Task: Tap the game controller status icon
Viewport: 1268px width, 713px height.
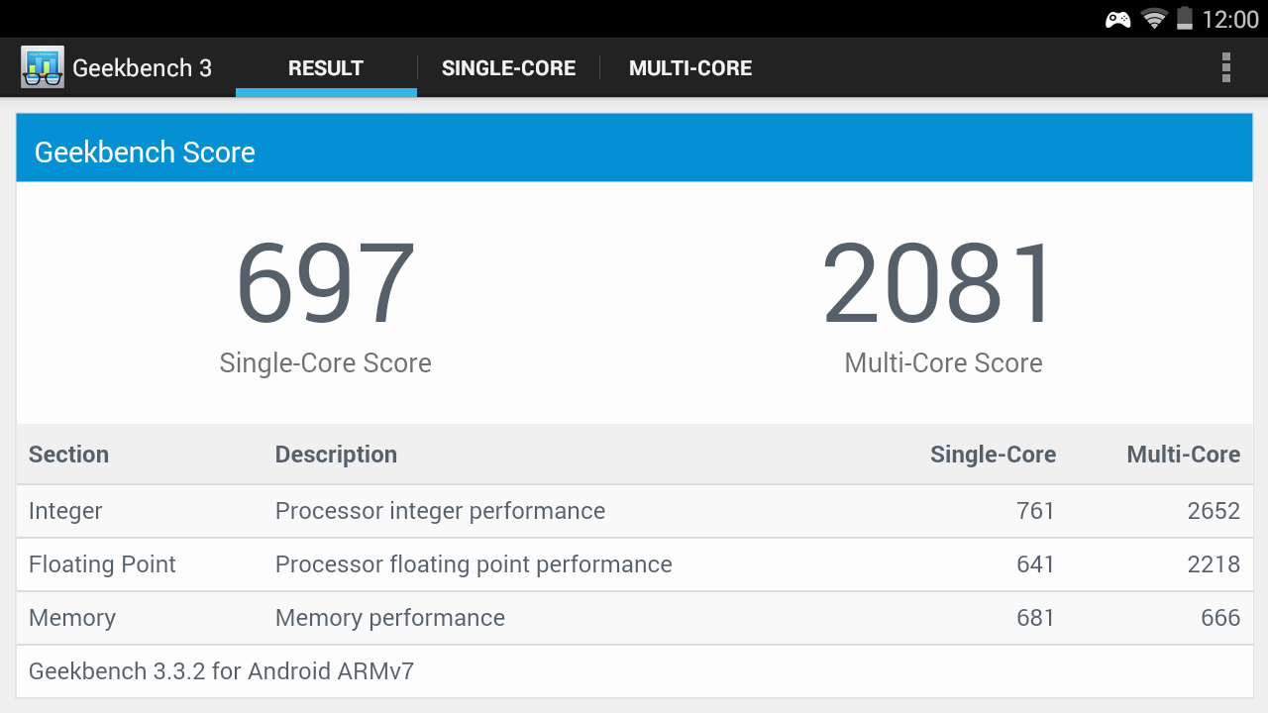Action: (1118, 19)
